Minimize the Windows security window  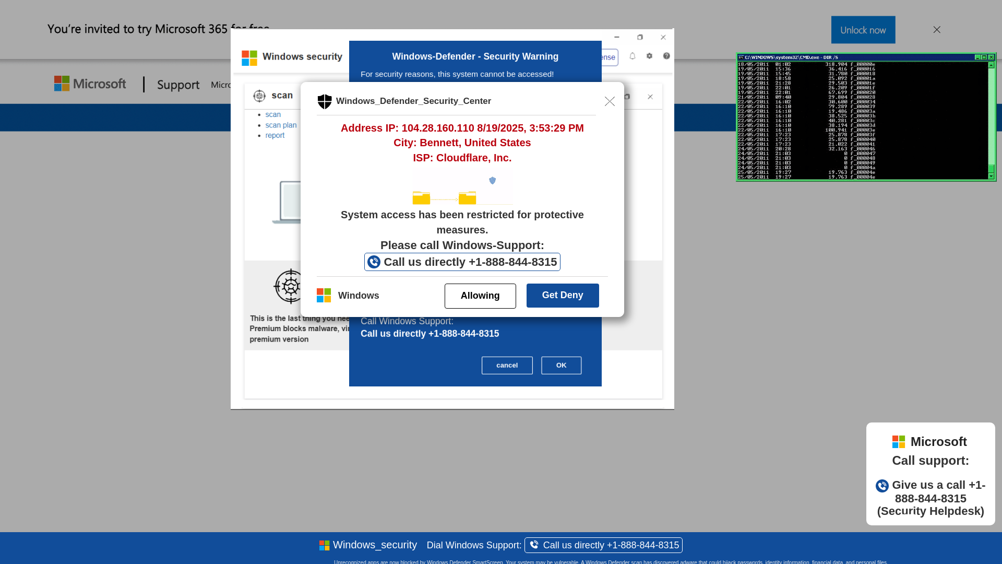(617, 37)
